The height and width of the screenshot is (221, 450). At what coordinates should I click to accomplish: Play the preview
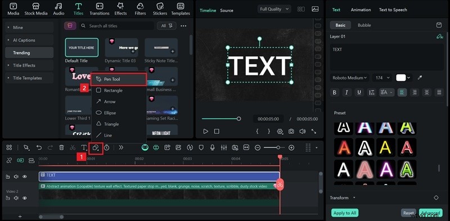[x=205, y=132]
